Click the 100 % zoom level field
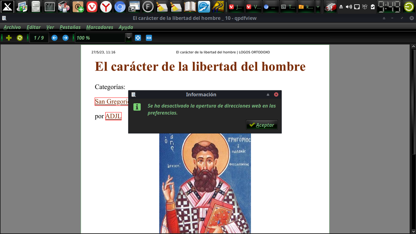Screen dimensions: 416x234 (100, 38)
